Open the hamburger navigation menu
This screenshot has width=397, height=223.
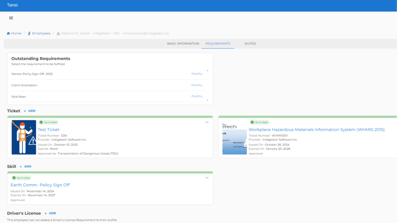click(11, 18)
